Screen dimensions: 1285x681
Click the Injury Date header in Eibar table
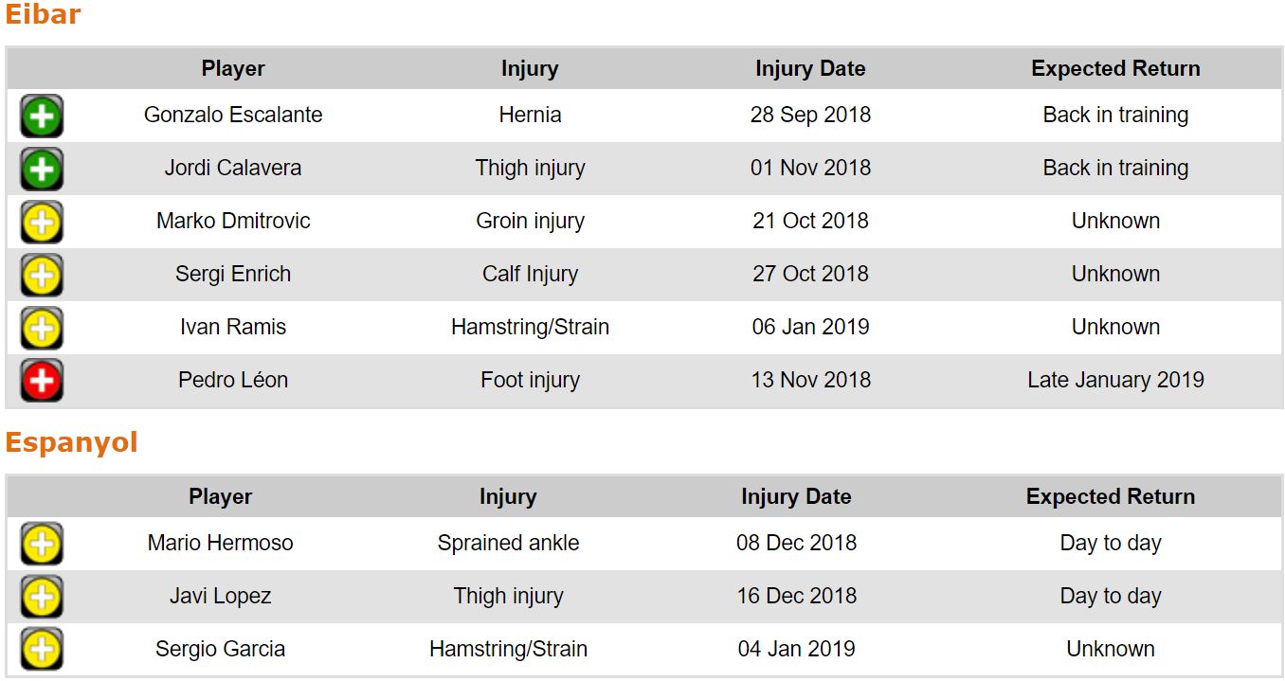click(810, 69)
